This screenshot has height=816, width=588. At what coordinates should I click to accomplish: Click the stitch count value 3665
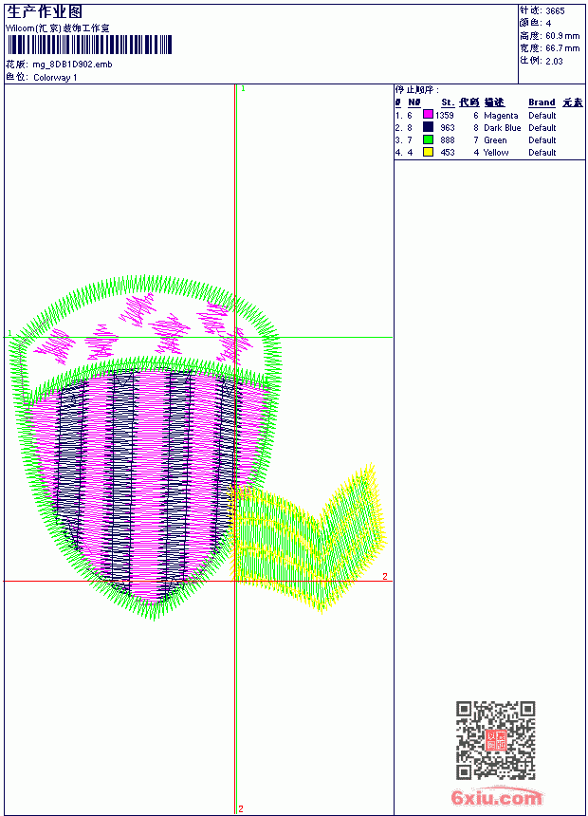pyautogui.click(x=555, y=11)
